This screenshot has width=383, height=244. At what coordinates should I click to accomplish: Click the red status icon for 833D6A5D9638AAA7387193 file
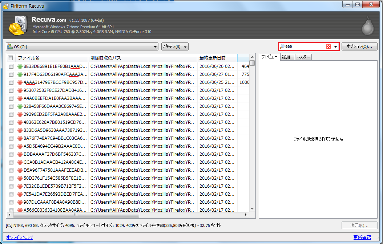20,130
